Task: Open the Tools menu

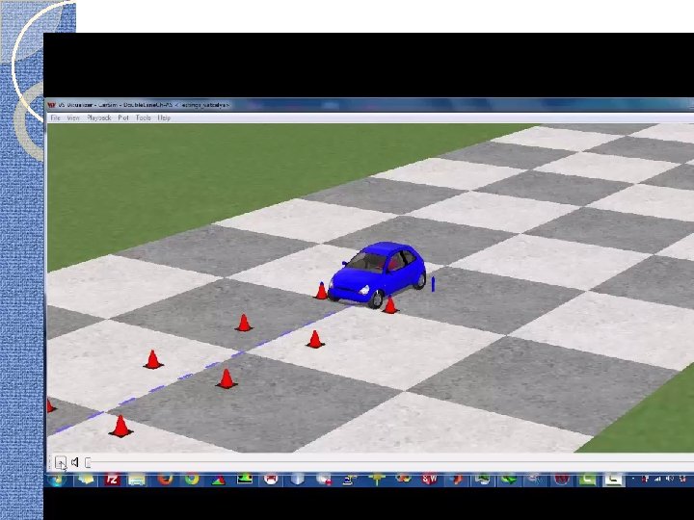Action: [x=143, y=117]
